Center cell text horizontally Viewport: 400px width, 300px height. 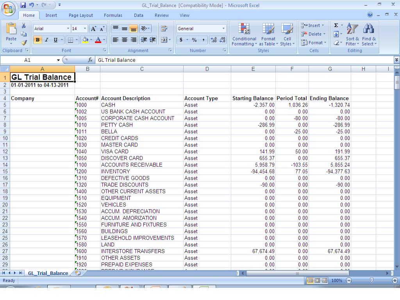[x=125, y=40]
